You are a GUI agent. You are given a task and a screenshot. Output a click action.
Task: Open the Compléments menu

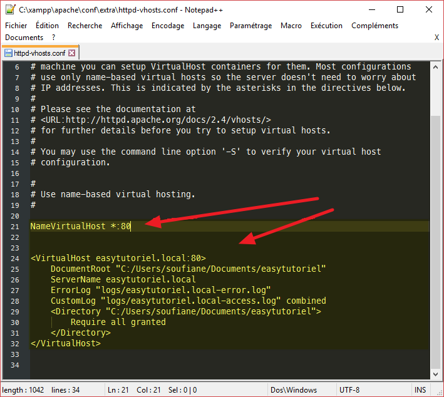coord(374,26)
